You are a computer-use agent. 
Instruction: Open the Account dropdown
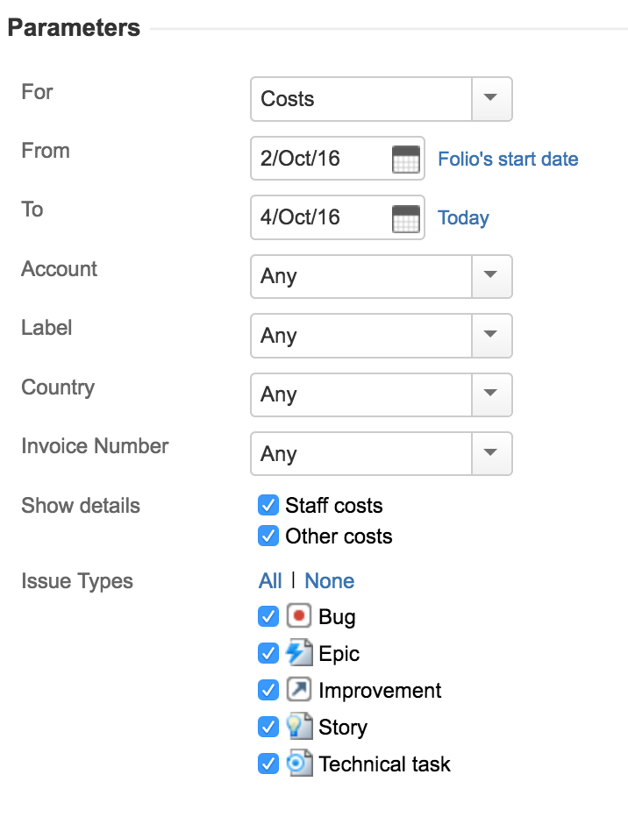click(x=491, y=276)
